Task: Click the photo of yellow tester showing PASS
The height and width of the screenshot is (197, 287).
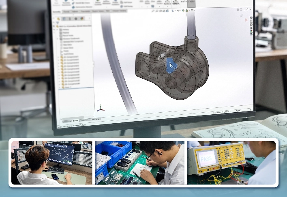Action: tap(231, 163)
